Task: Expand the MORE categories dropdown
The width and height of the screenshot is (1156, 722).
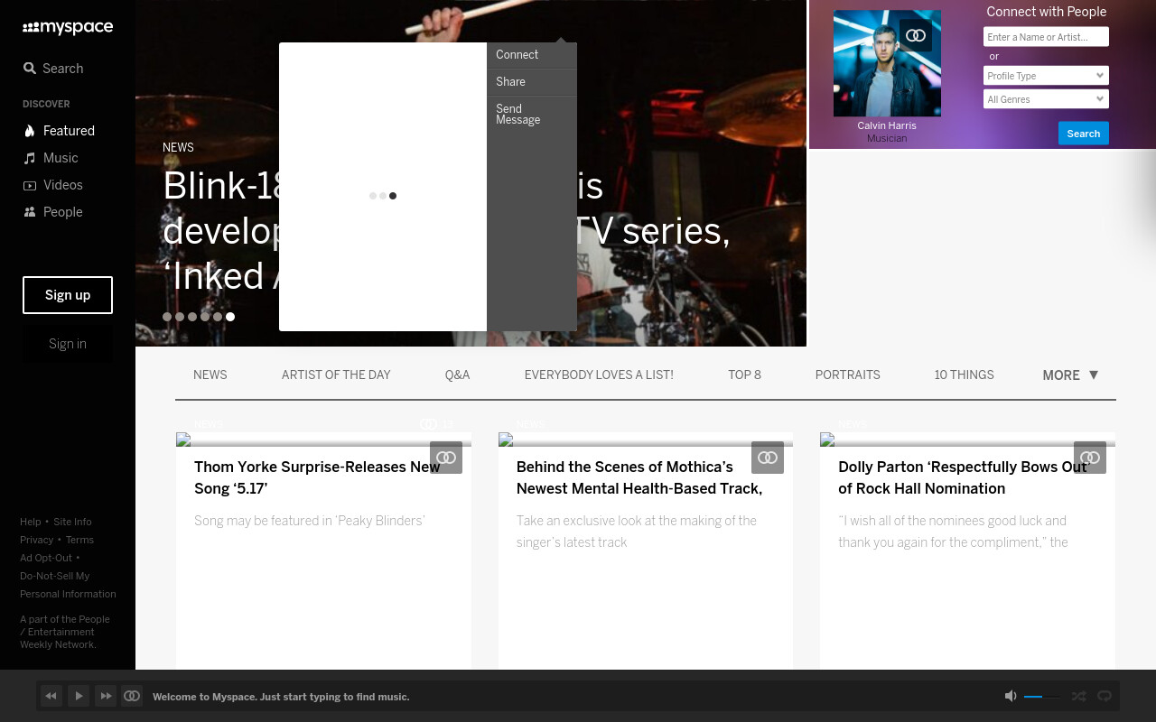Action: (x=1070, y=375)
